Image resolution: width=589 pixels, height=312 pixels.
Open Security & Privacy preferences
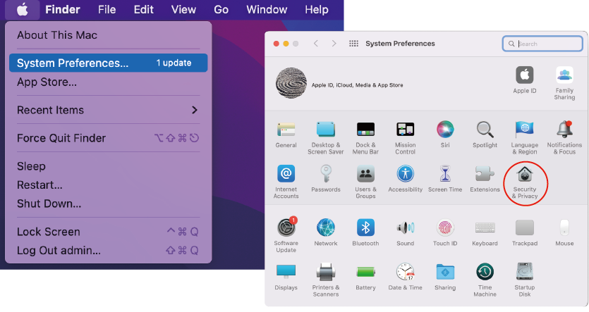[x=525, y=182]
